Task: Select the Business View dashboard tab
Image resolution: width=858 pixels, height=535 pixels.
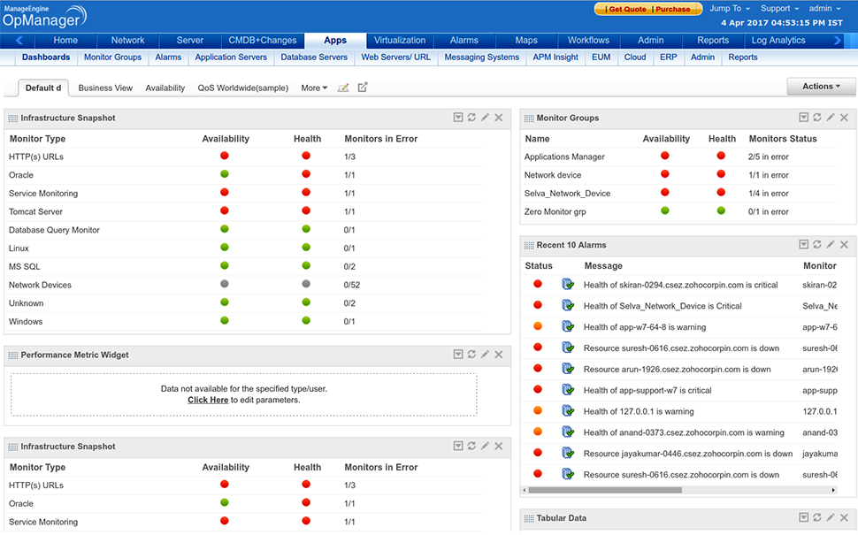Action: pyautogui.click(x=105, y=88)
